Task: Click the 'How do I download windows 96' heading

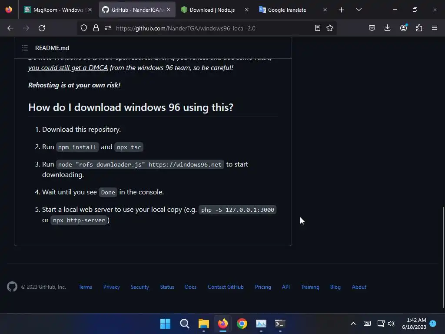Action: [131, 107]
